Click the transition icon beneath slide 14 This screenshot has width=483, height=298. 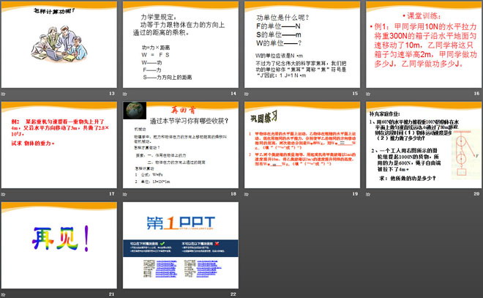pos(125,94)
